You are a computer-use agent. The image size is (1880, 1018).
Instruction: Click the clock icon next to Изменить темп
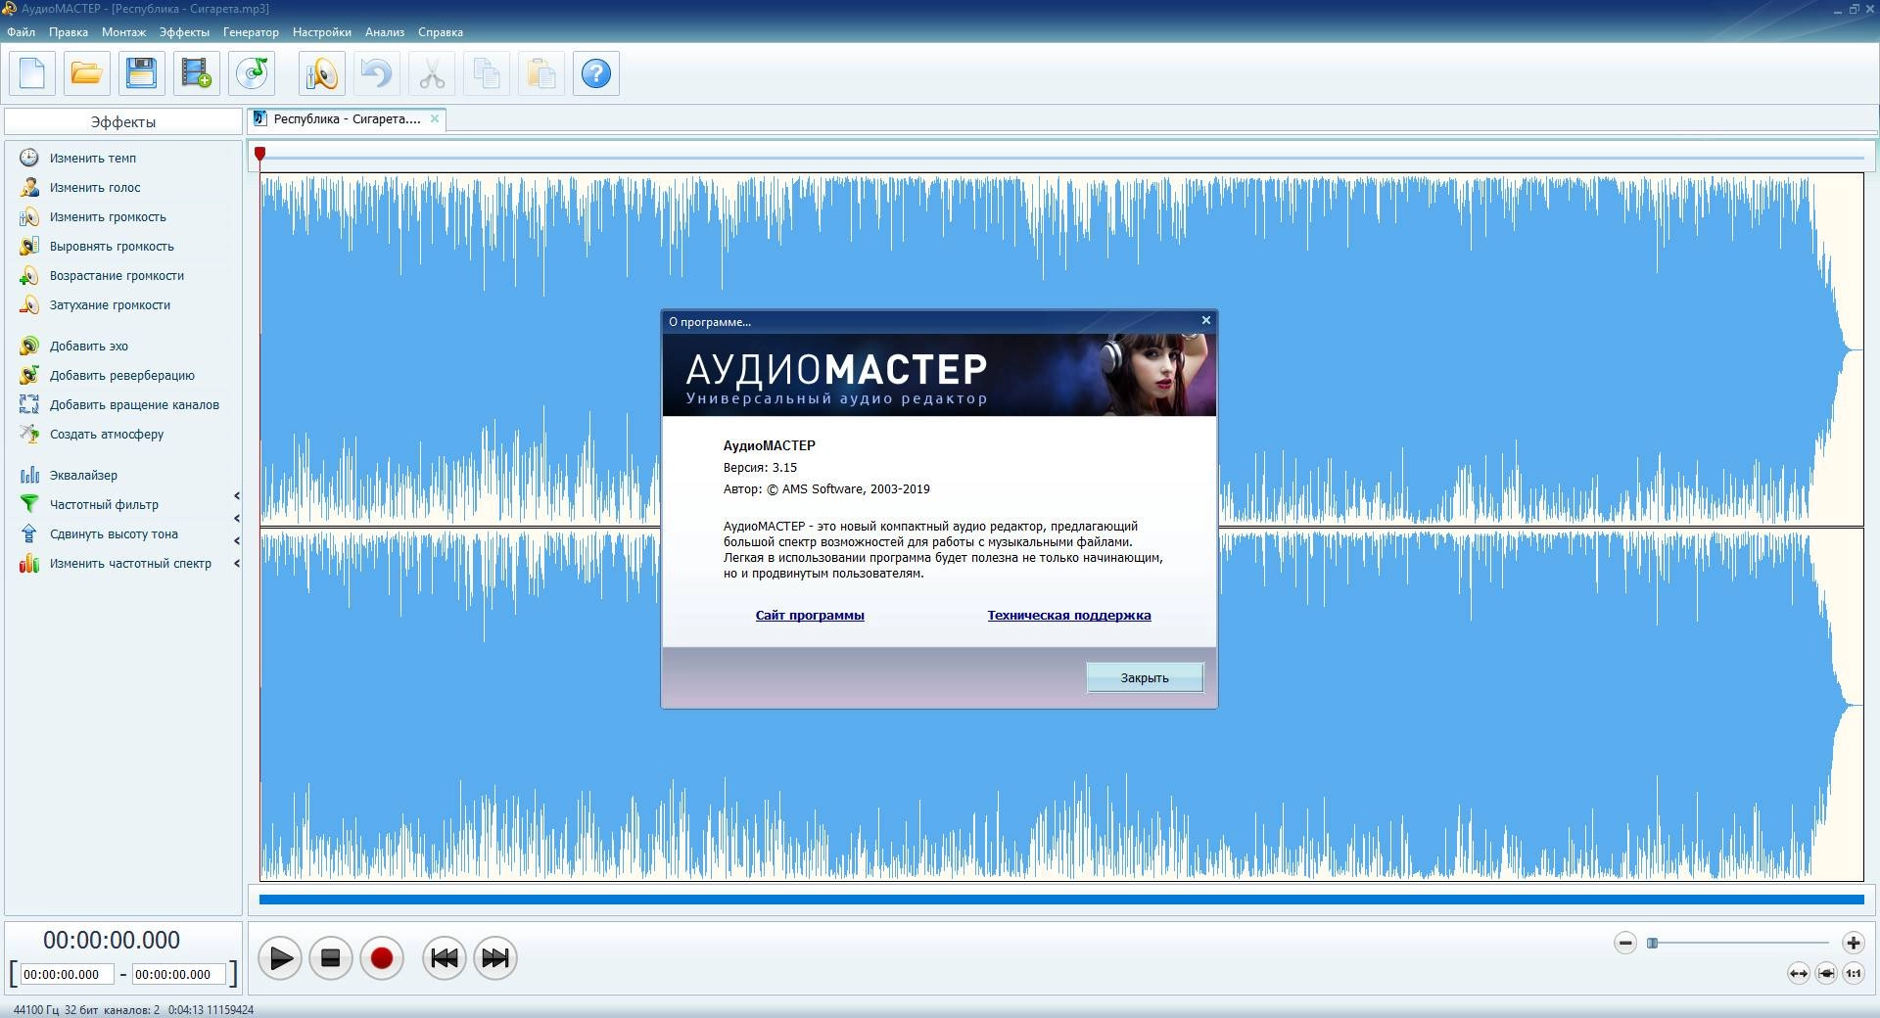pyautogui.click(x=29, y=158)
